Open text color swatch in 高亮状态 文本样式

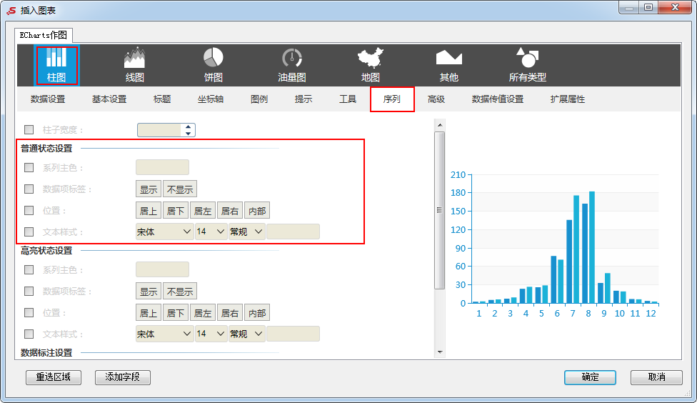pyautogui.click(x=293, y=334)
